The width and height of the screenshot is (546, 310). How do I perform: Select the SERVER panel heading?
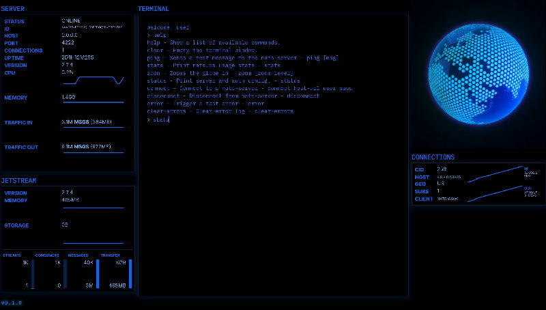(14, 9)
